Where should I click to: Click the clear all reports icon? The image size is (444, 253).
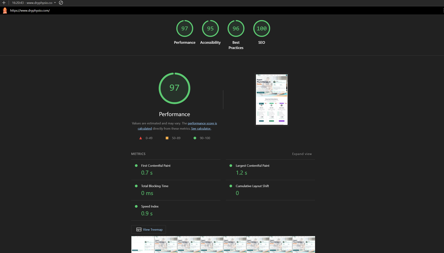[61, 3]
